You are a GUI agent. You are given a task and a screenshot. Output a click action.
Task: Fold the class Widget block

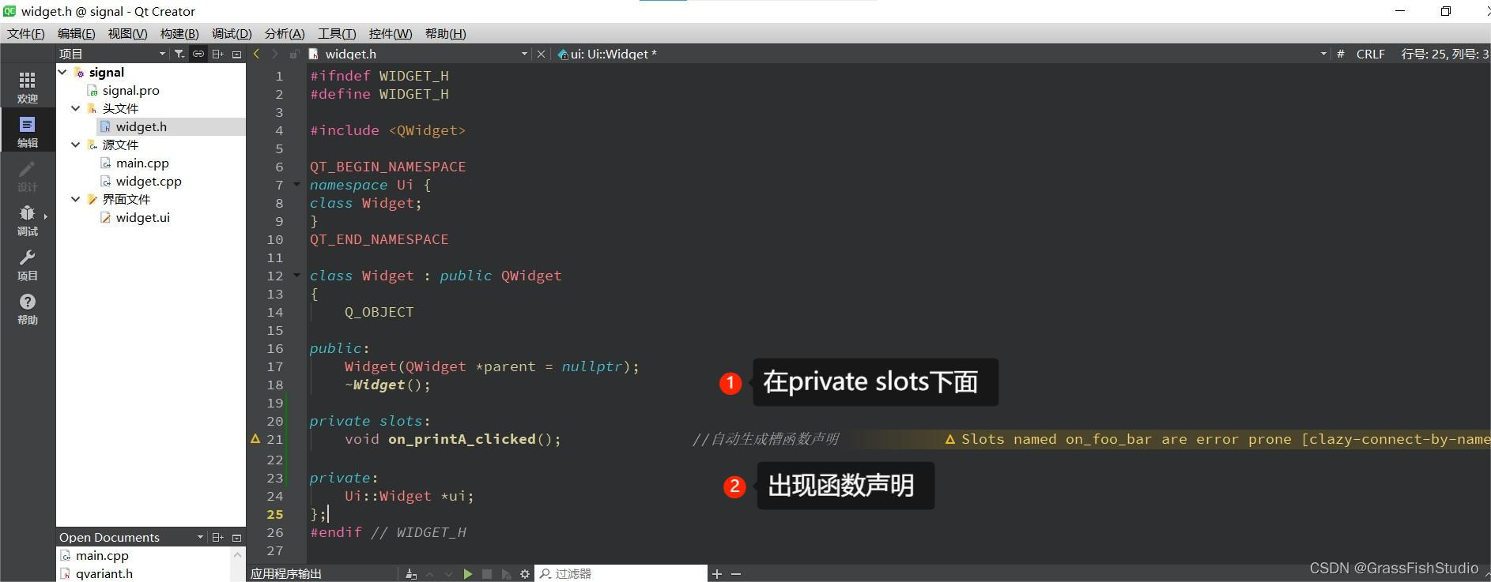point(296,275)
